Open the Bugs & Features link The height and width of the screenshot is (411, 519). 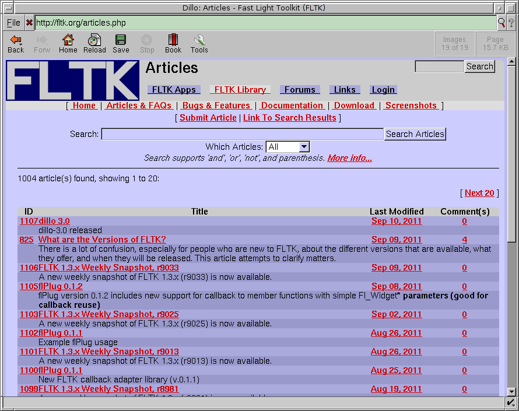point(216,106)
